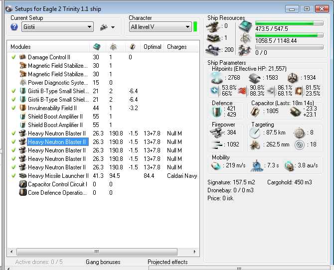
Task: Select the first Shield Boost Amplifier II row
Action: [x=103, y=117]
